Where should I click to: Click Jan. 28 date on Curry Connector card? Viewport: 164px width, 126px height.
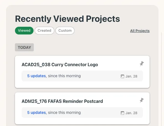131,76
